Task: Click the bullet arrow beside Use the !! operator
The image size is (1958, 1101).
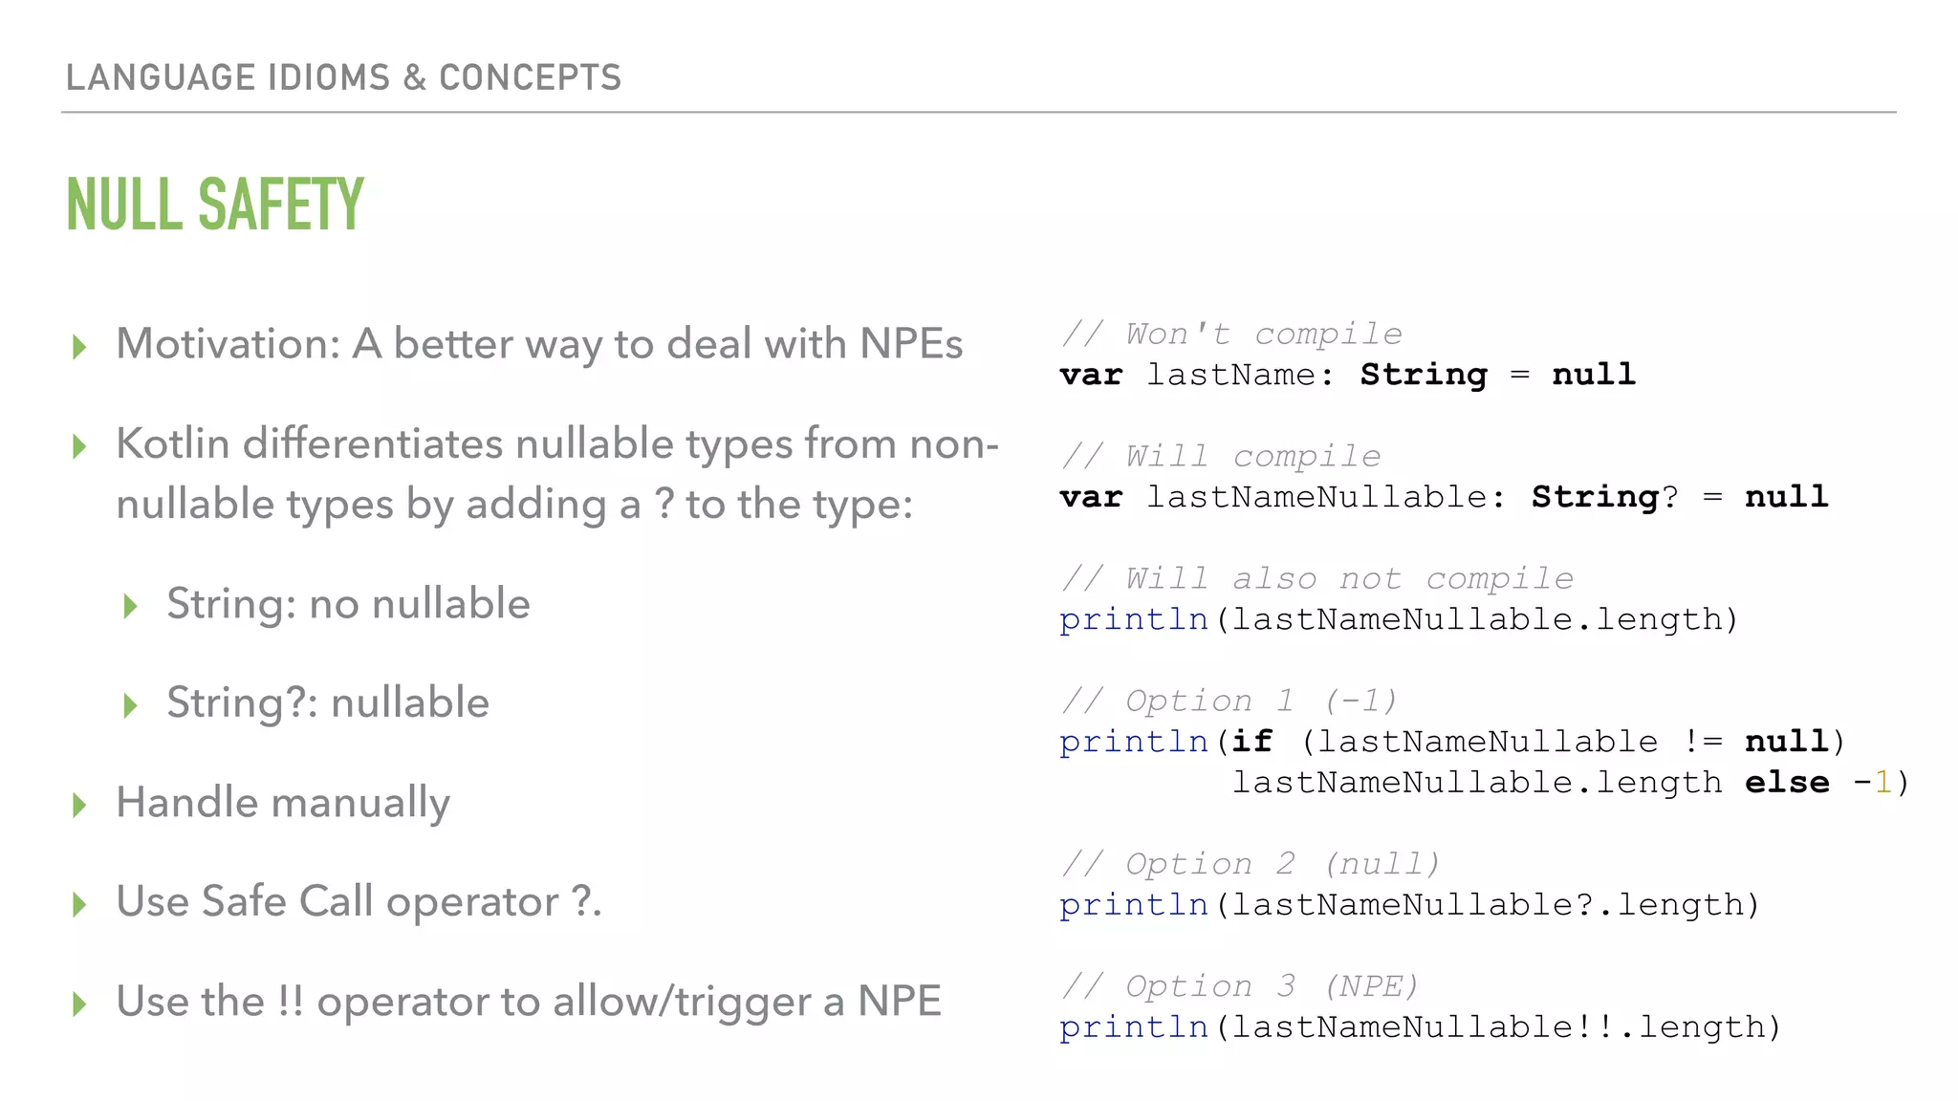Action: (x=79, y=1004)
